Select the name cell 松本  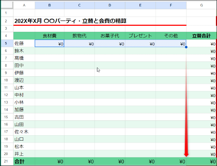pyautogui.click(x=24, y=146)
